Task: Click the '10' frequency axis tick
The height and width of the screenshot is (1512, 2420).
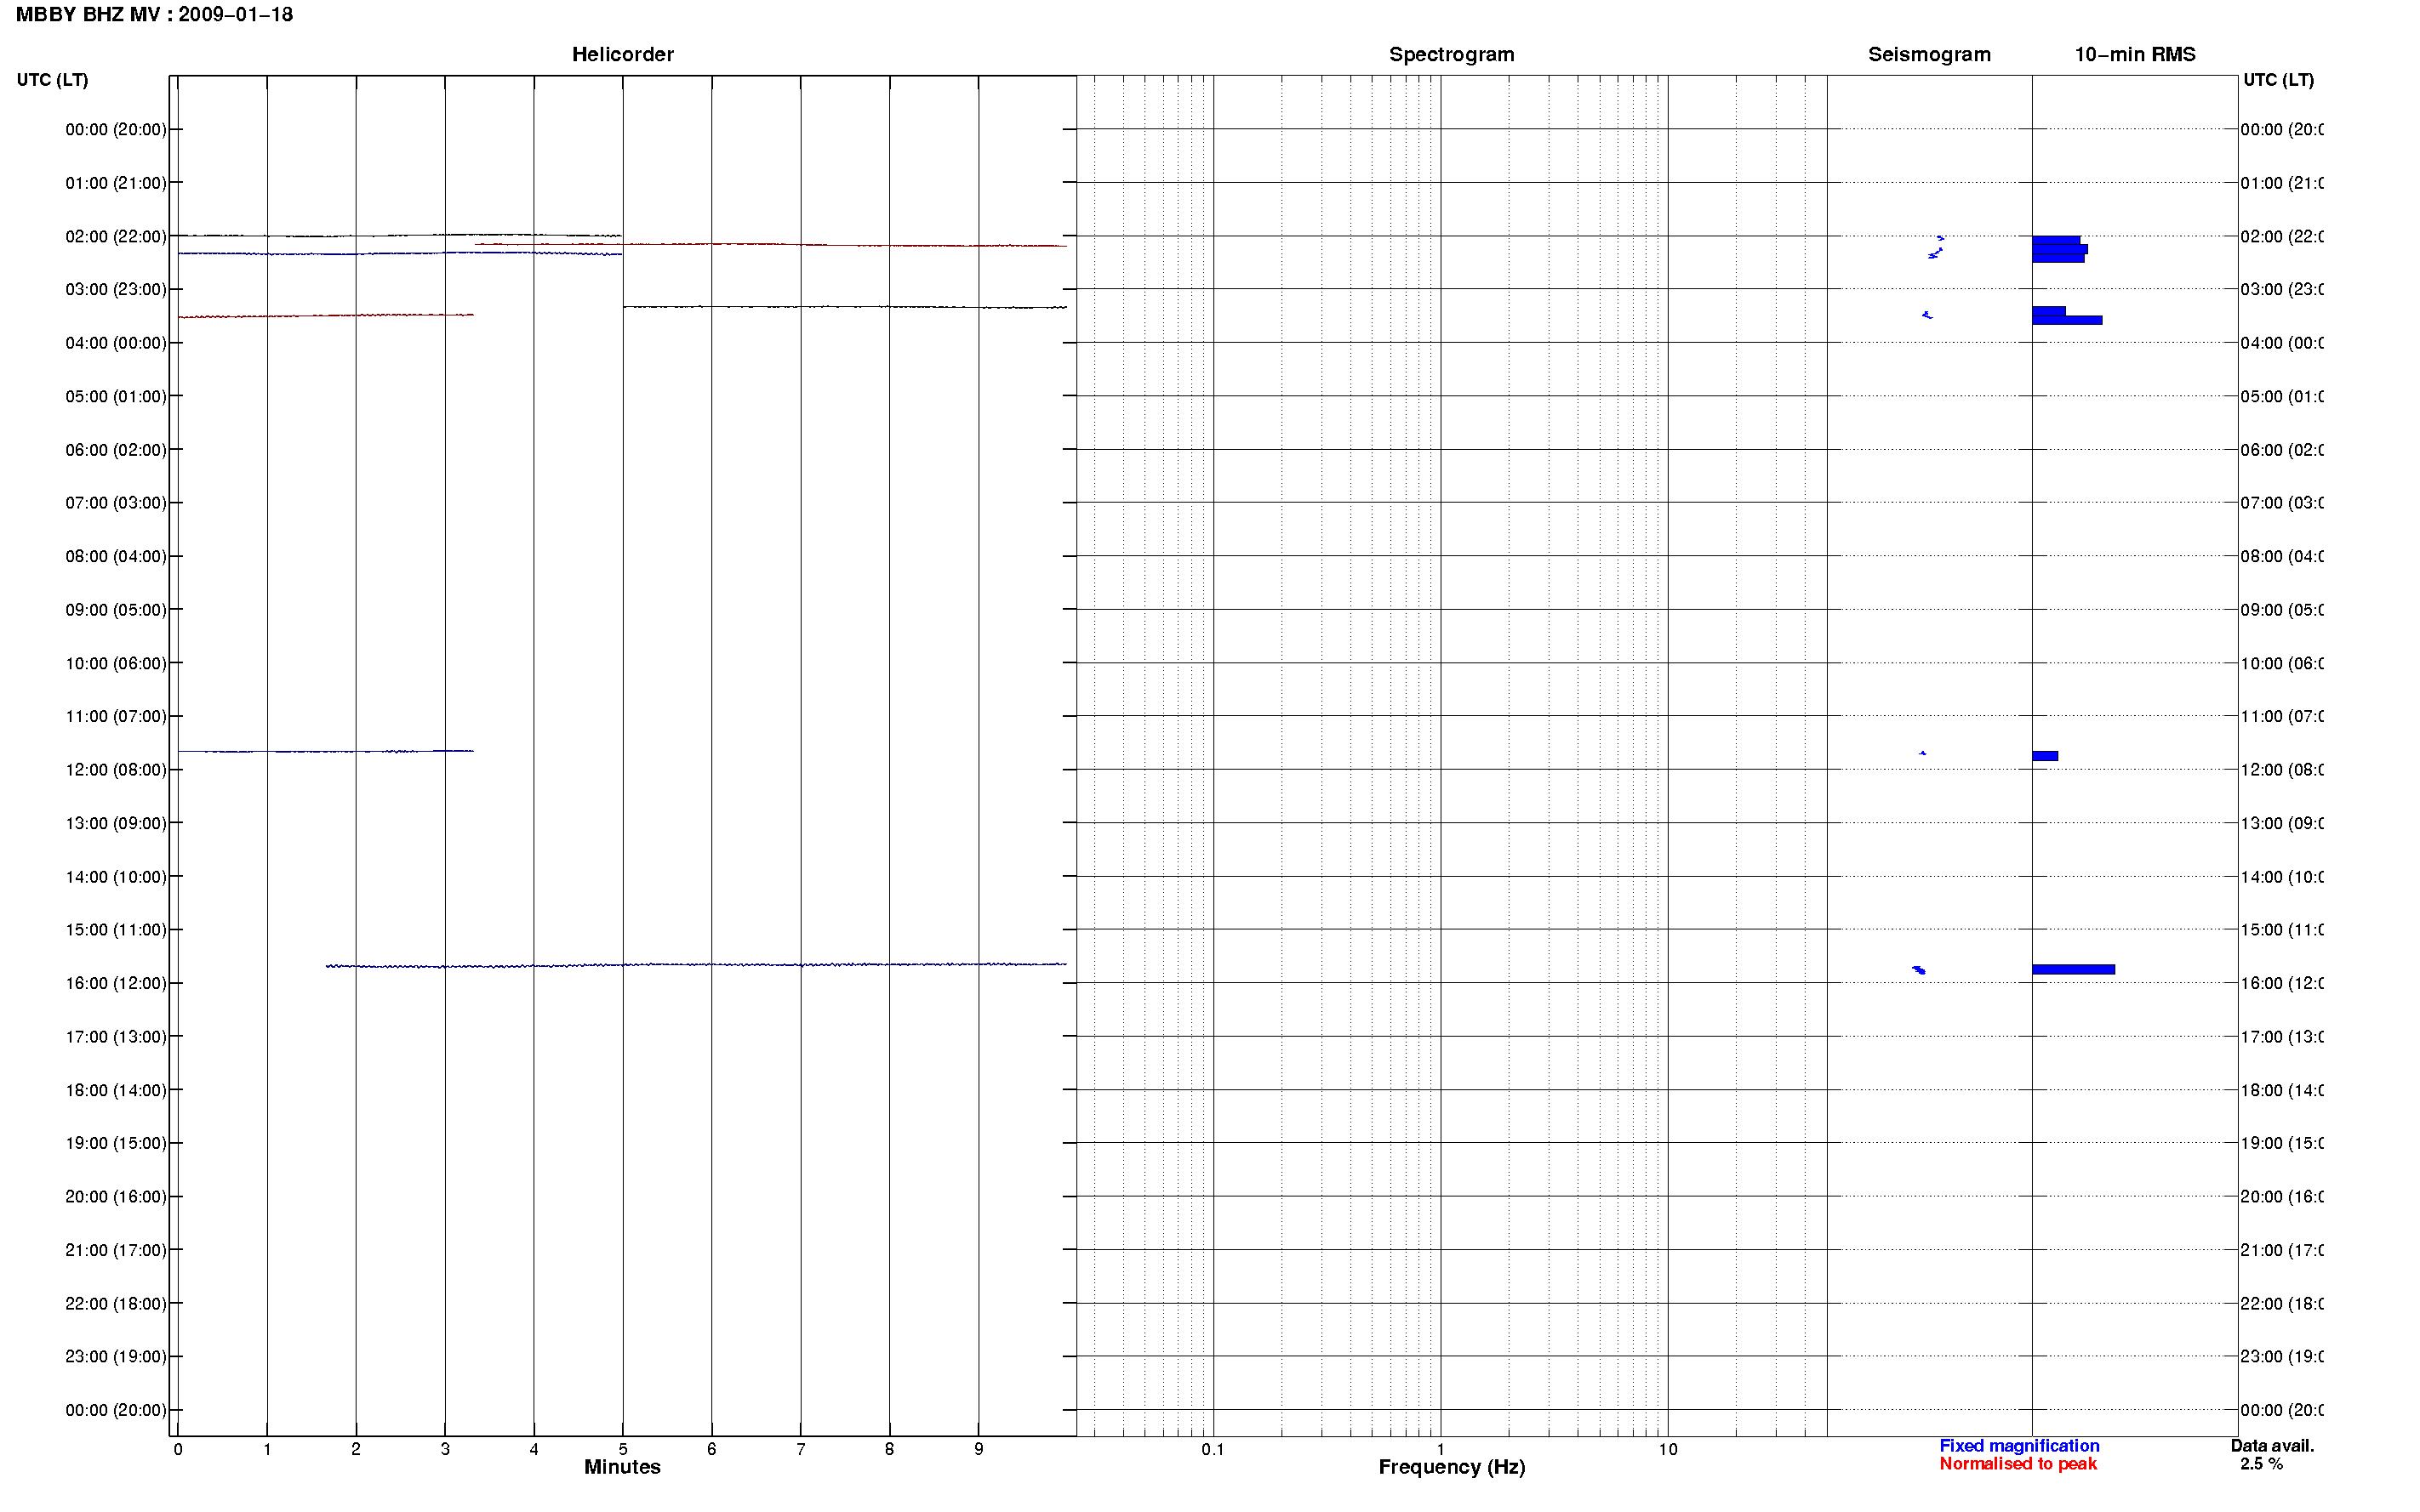Action: pos(1668,1450)
